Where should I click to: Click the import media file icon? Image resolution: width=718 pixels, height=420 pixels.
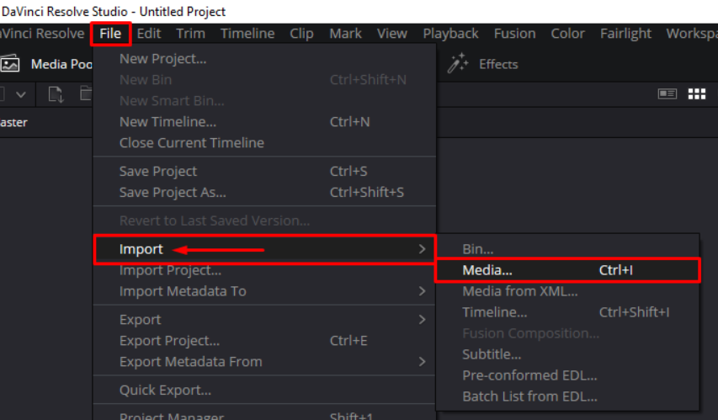pyautogui.click(x=56, y=94)
